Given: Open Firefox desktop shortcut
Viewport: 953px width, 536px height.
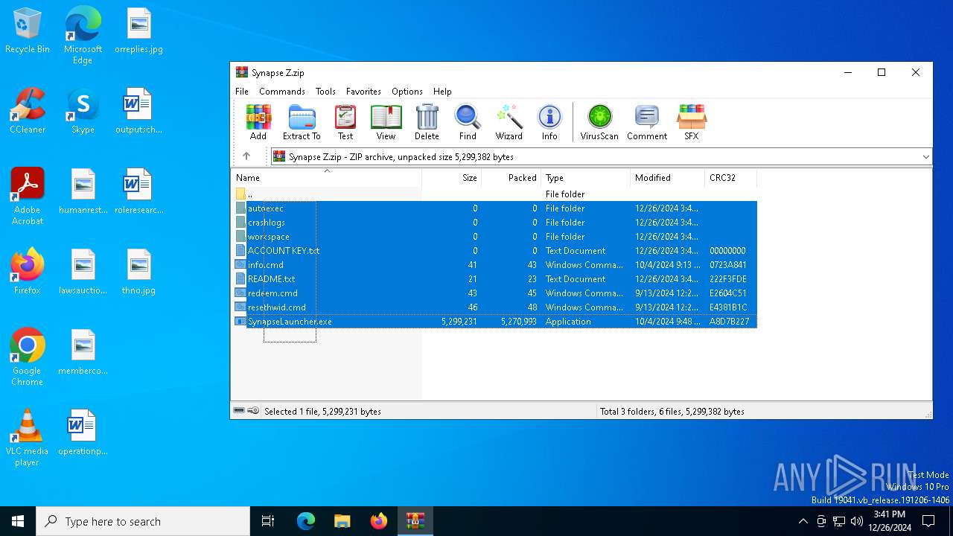Looking at the screenshot, I should (x=28, y=272).
